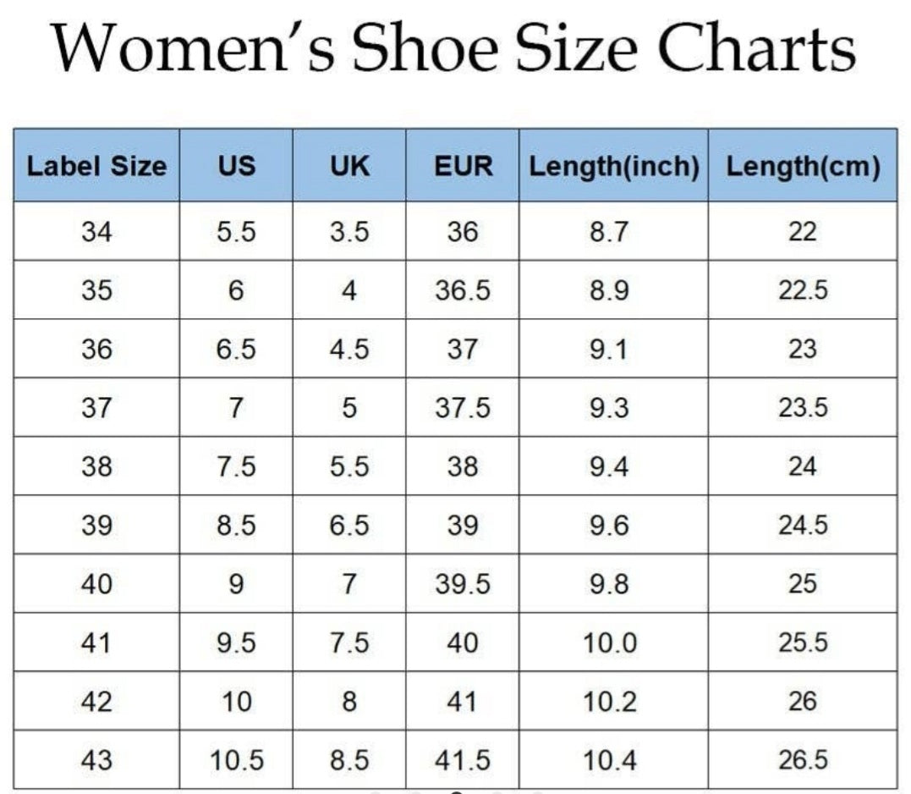This screenshot has width=911, height=794.
Task: Select the EUR 41.5 cell
Action: point(463,760)
